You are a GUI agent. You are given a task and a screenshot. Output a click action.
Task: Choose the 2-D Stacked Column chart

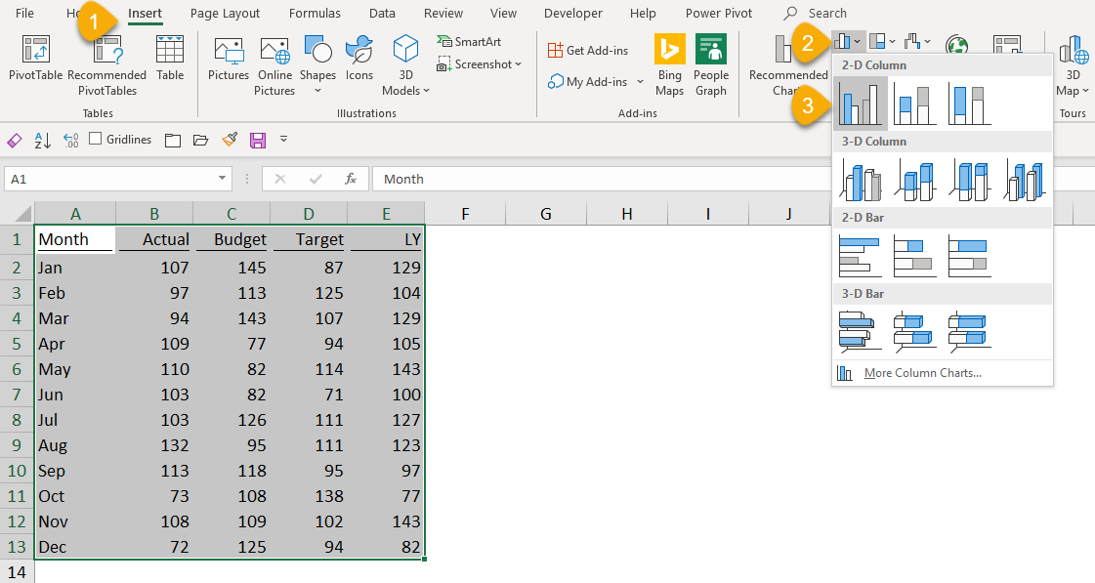[915, 104]
